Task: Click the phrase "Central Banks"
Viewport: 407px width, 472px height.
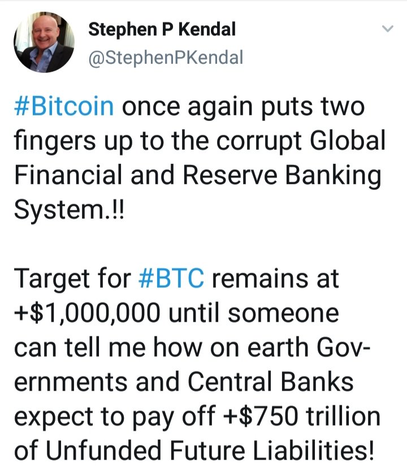Action: 271,382
